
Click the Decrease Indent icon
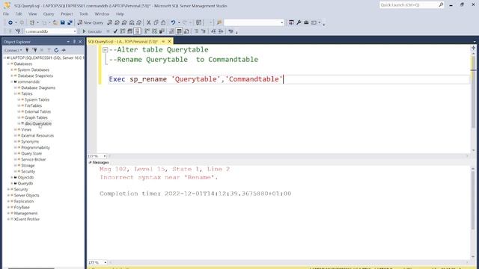[213, 31]
